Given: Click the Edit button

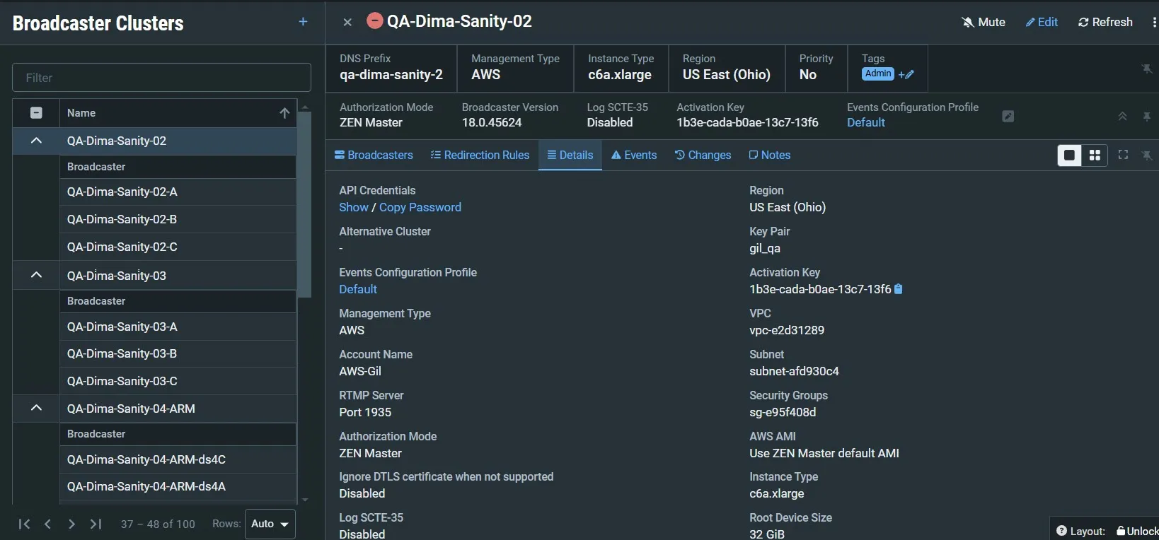Looking at the screenshot, I should pos(1042,23).
